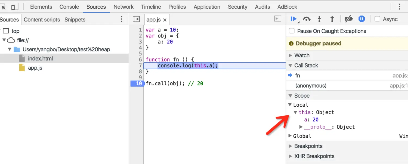The height and width of the screenshot is (164, 408).
Task: Enable the Async checkbox
Action: (377, 19)
